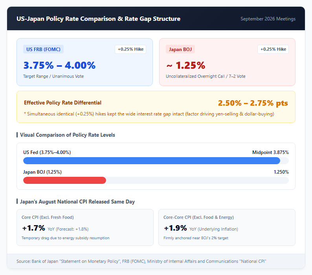312x275 pixels.
Task: Click the Simultaneous identical hikes footnote
Action: [x=149, y=114]
